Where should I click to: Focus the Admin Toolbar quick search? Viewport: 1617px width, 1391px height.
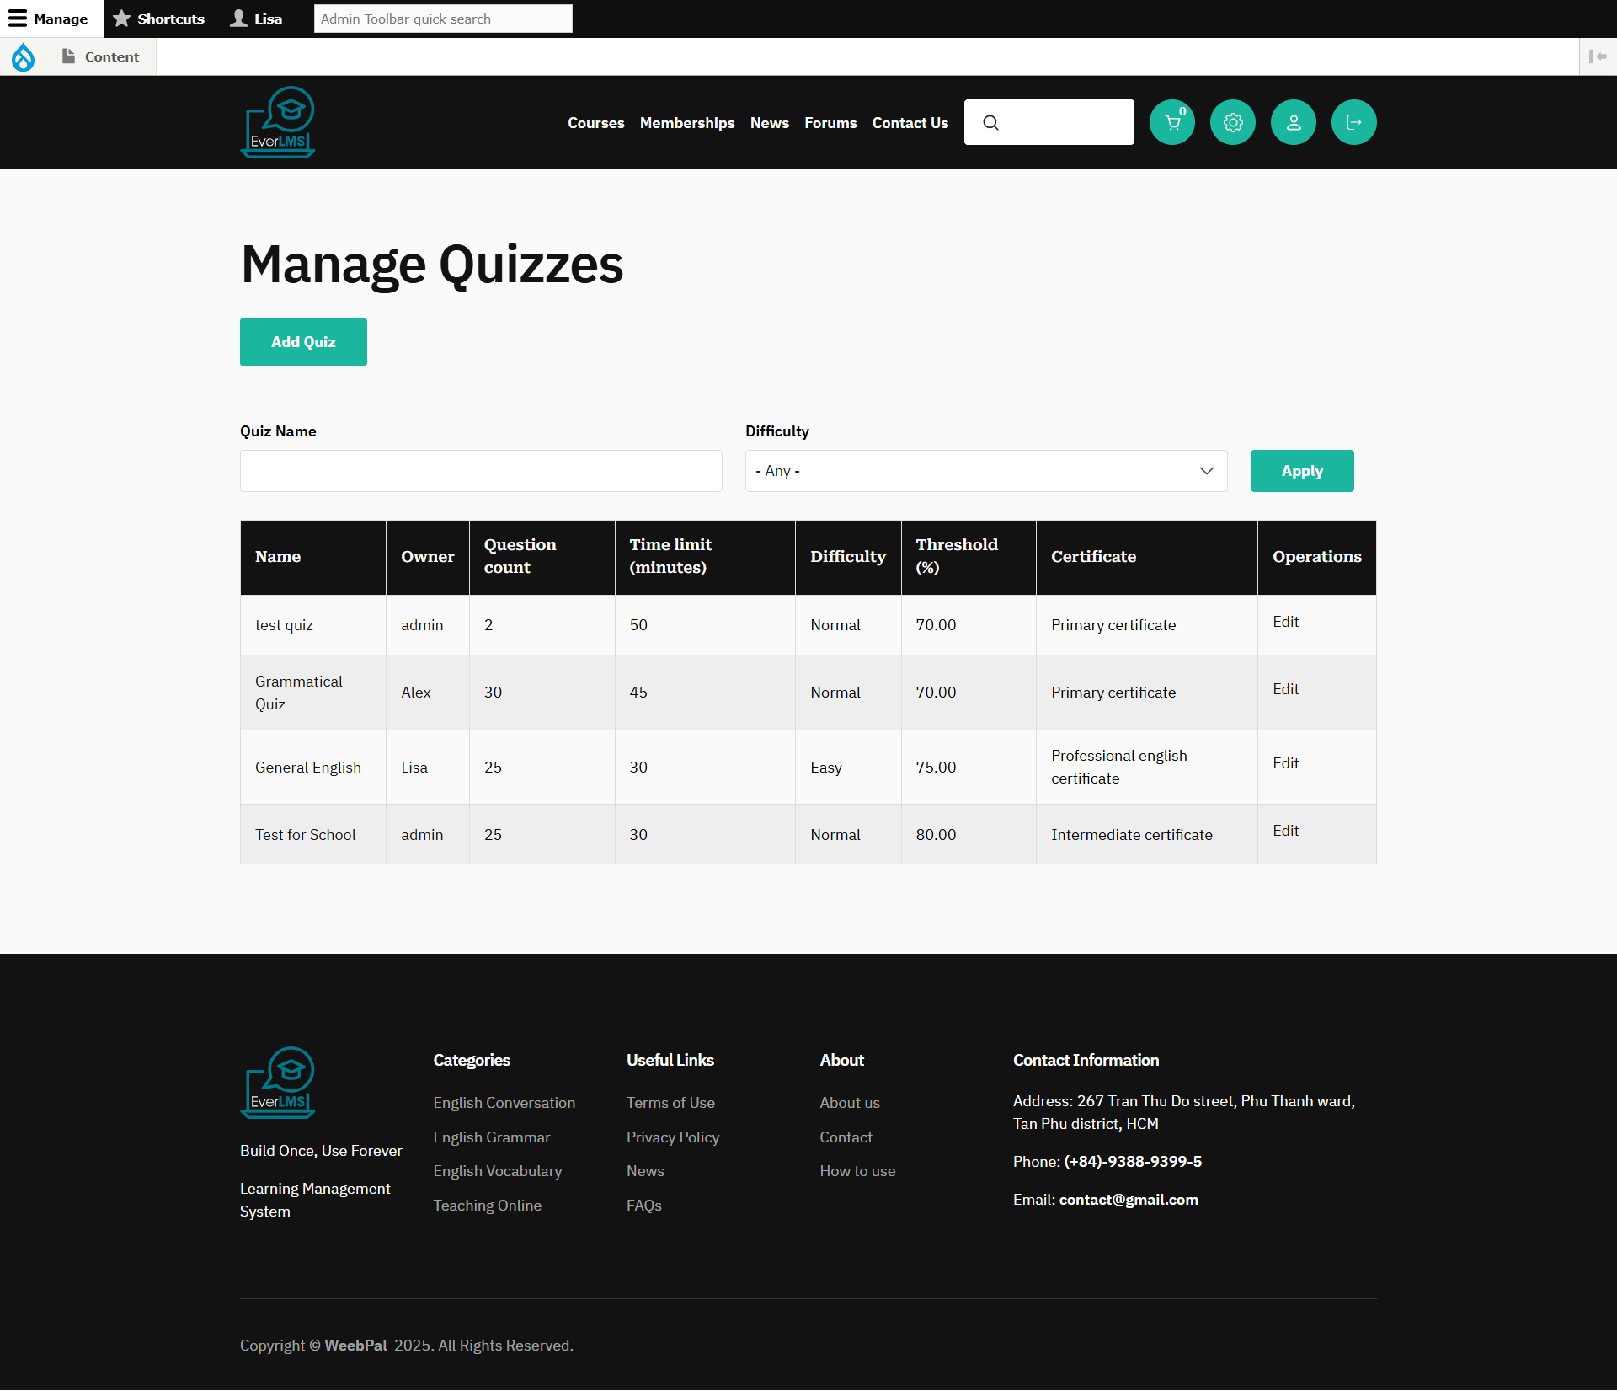click(443, 19)
